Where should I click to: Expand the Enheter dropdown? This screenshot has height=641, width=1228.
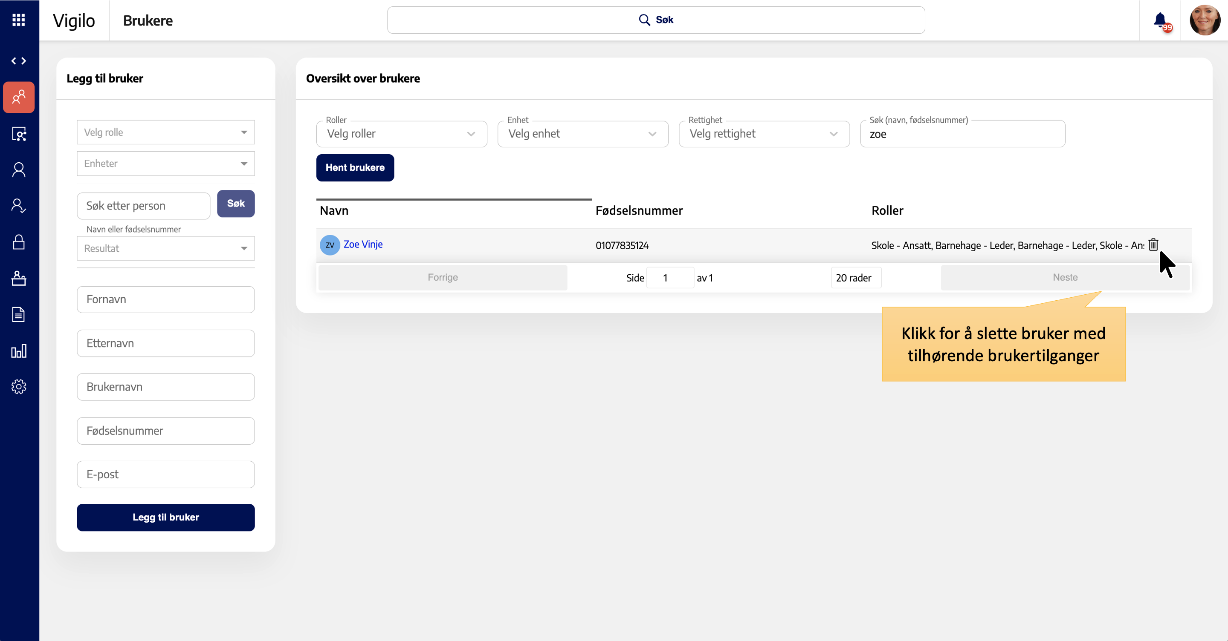(x=165, y=164)
